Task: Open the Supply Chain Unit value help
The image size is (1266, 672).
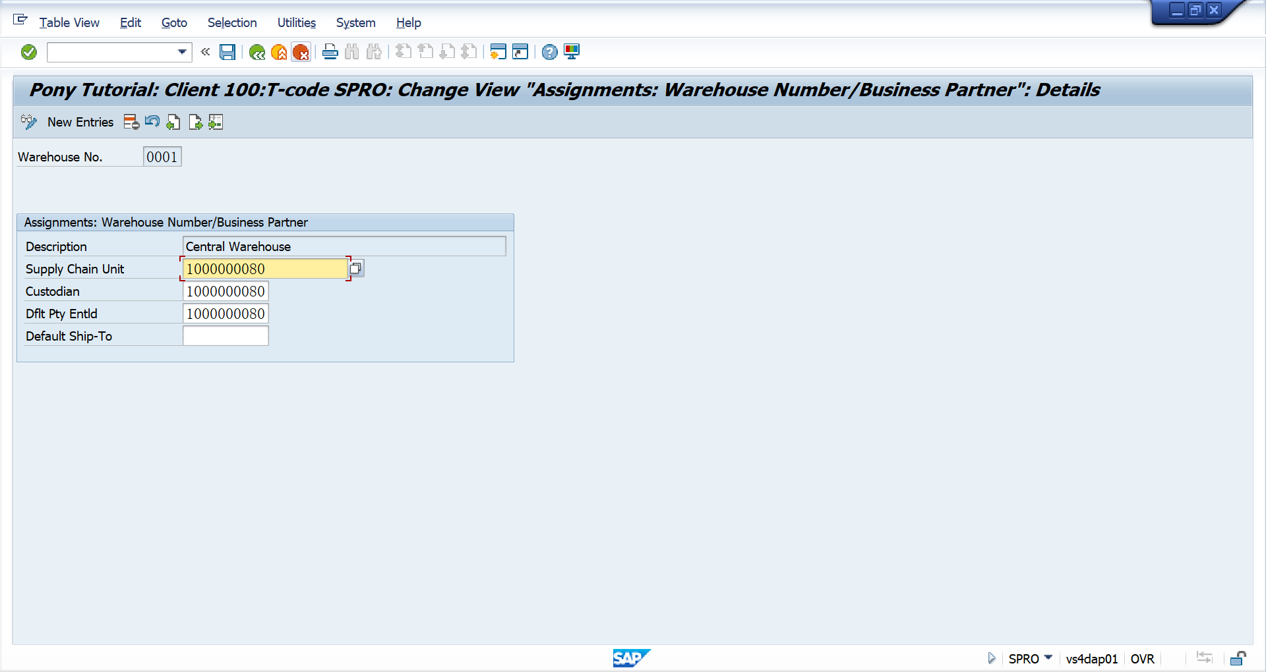Action: 355,268
